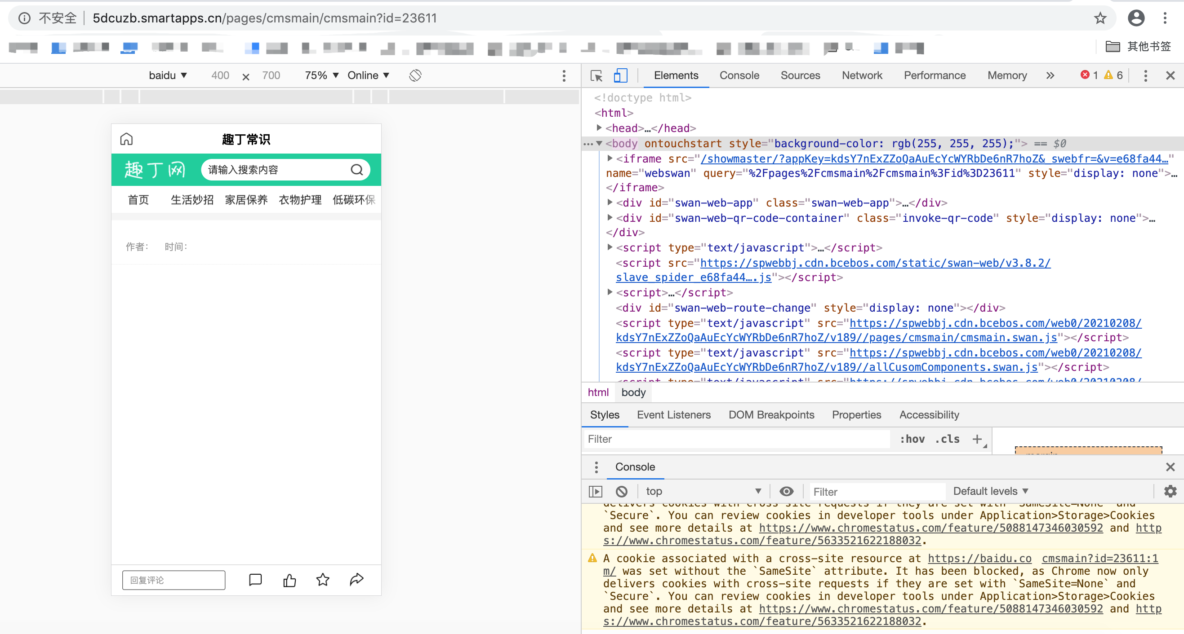1184x634 pixels.
Task: Click the share arrow icon
Action: click(356, 580)
